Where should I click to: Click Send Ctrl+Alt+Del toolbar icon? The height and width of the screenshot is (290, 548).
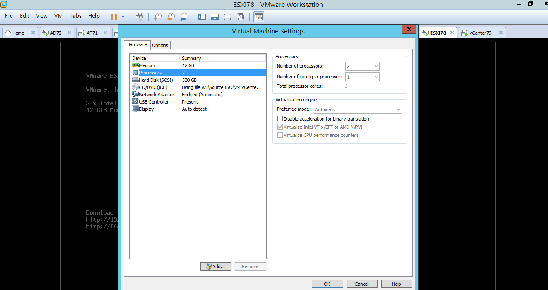point(139,16)
